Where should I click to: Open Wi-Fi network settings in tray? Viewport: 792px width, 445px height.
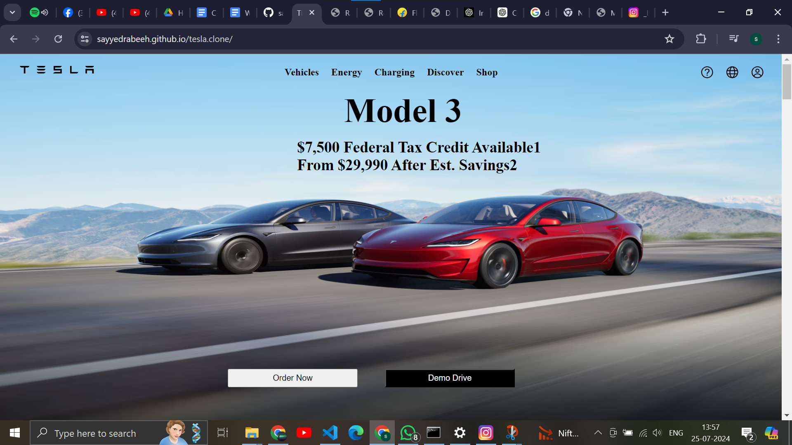point(643,433)
